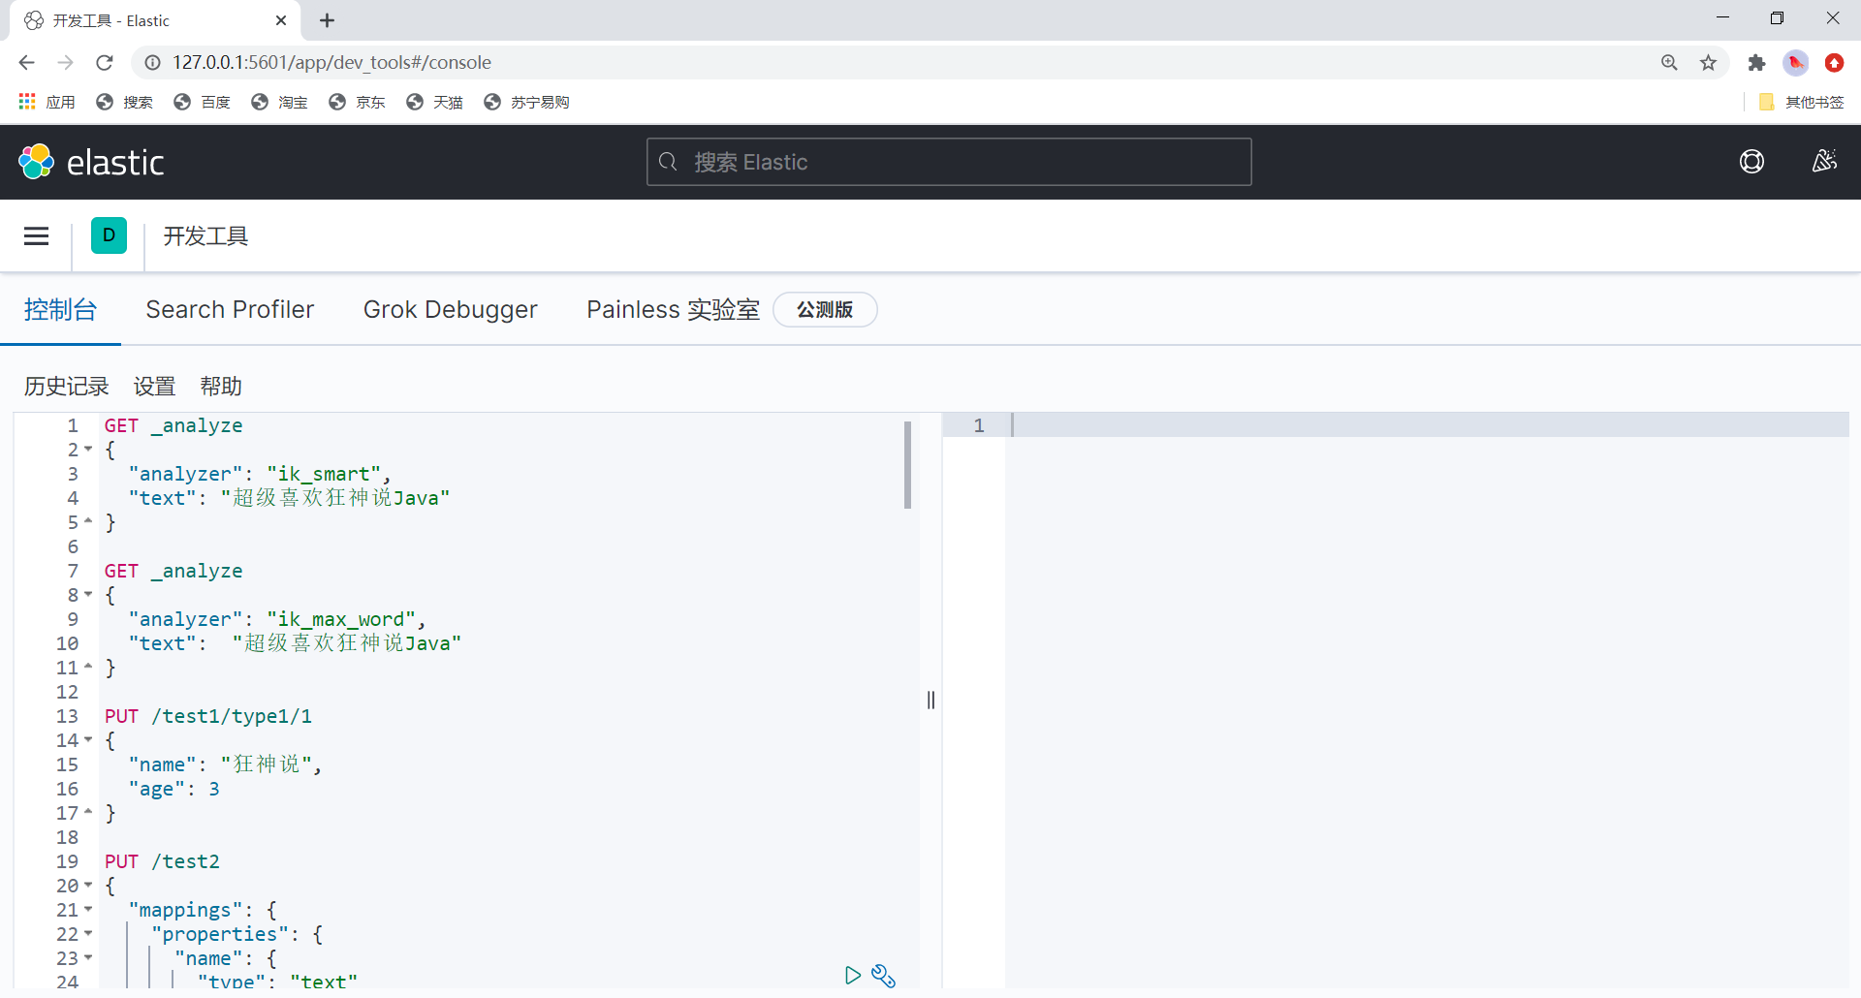Screen dimensions: 1861x998
Task: Click the 开发工具 breadcrumb
Action: (205, 236)
